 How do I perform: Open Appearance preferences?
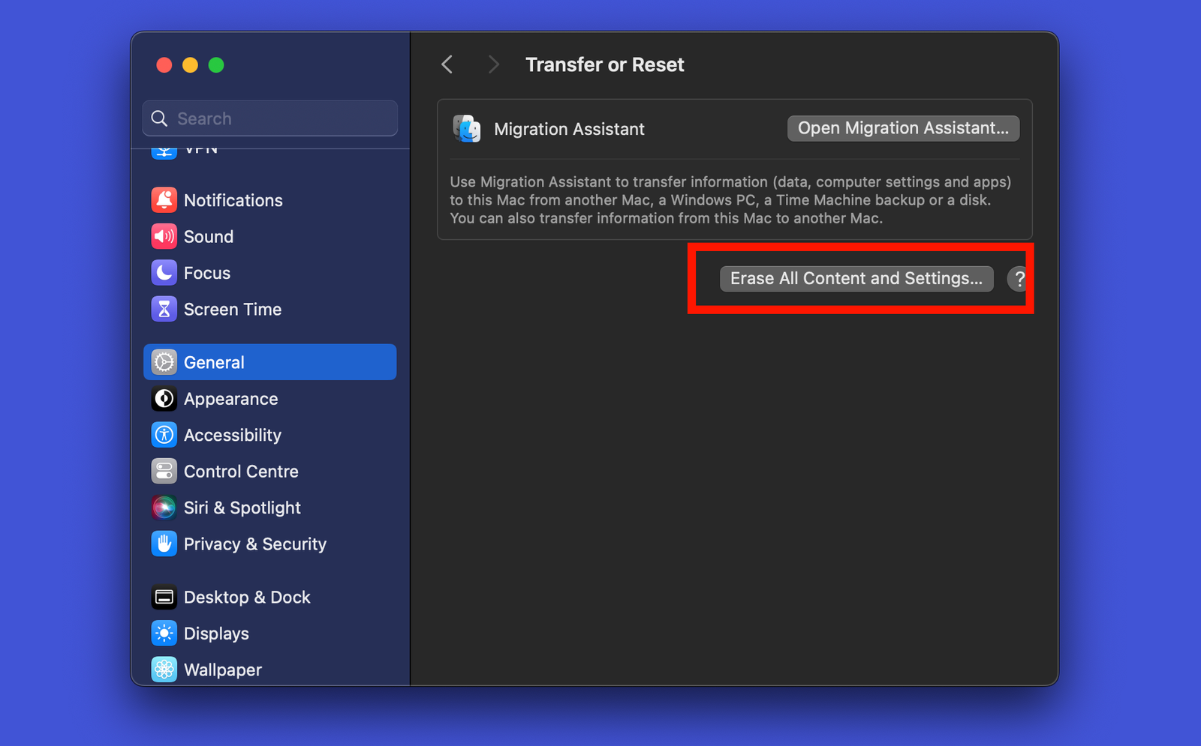[230, 399]
